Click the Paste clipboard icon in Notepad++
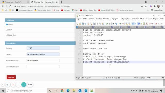Screen dimensions: 165x93 (103, 24)
